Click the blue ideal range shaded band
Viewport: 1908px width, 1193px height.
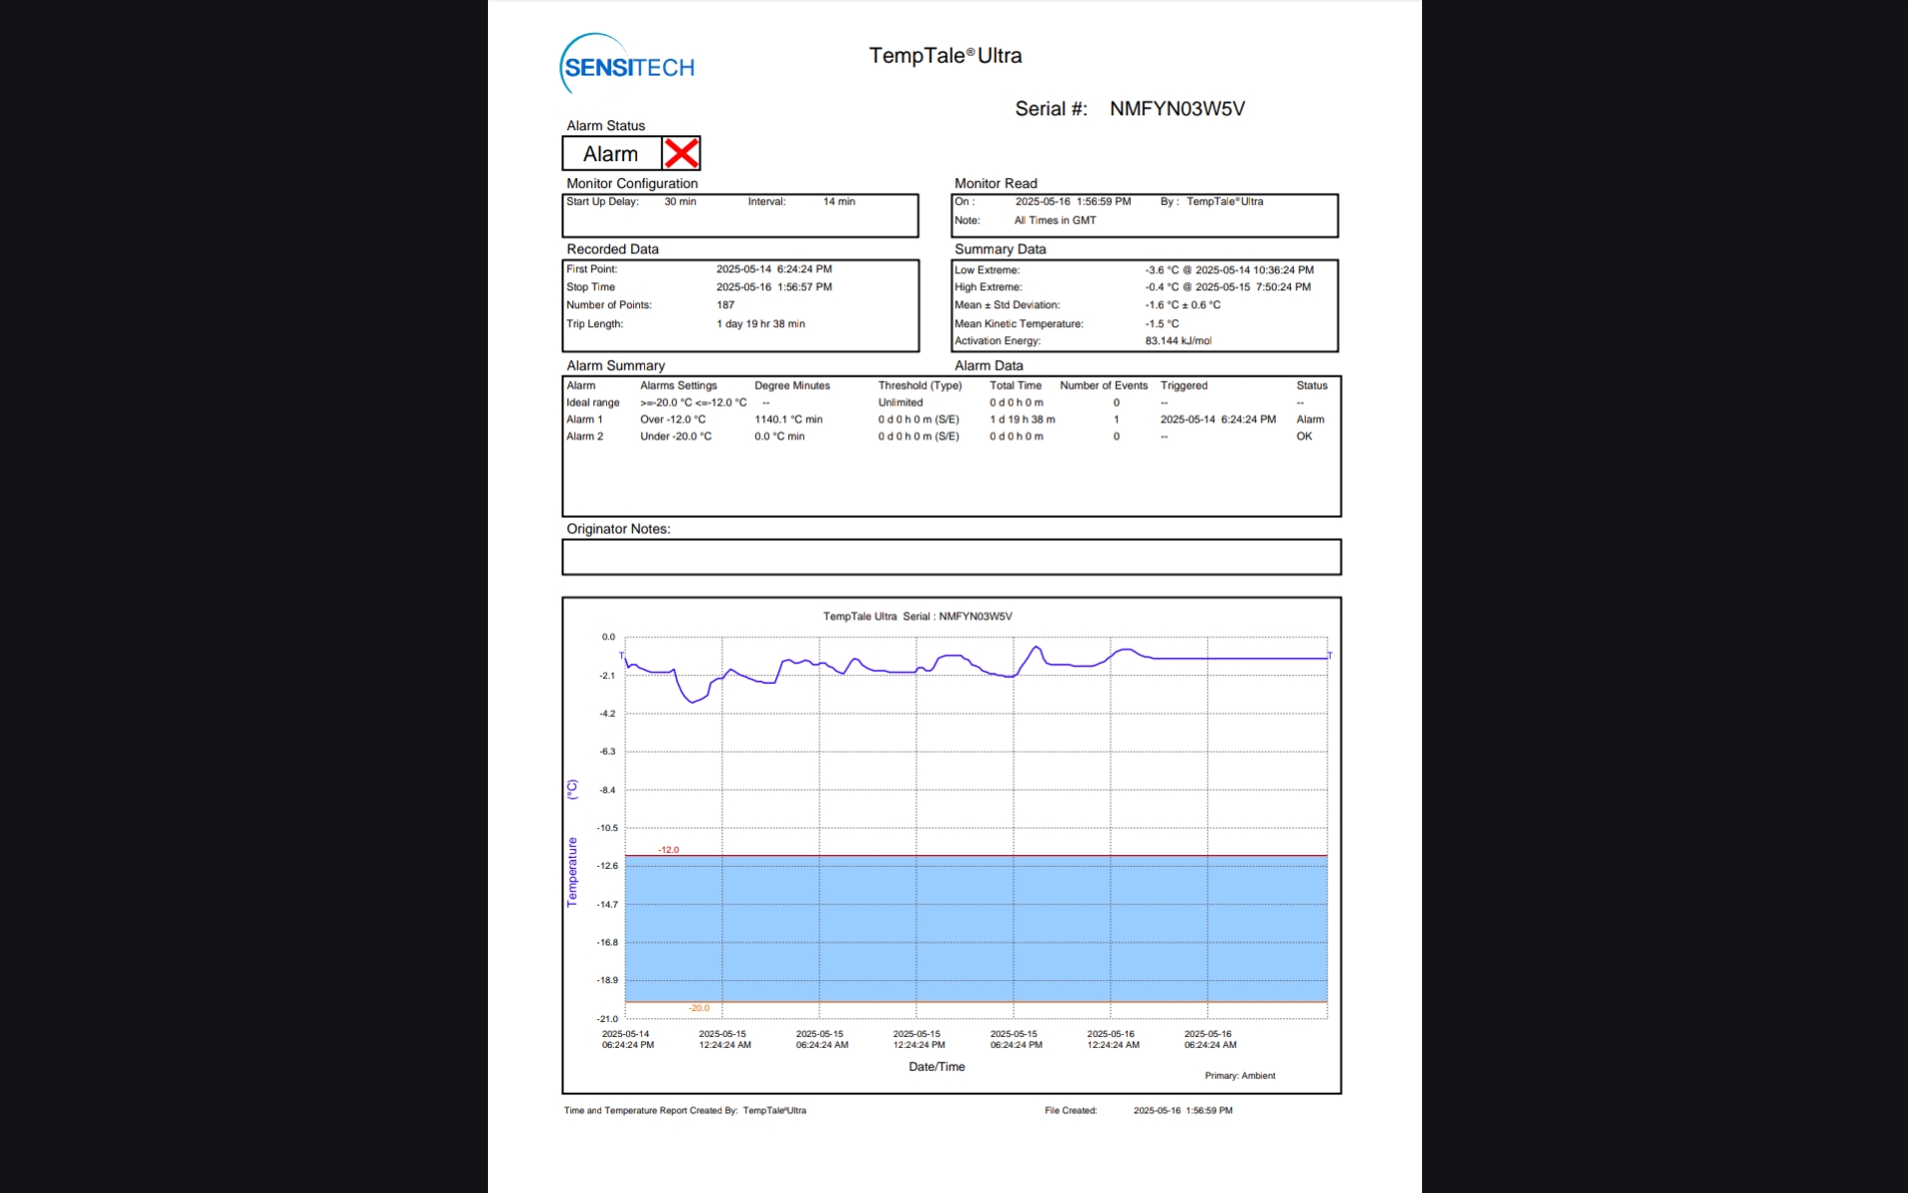click(x=976, y=929)
